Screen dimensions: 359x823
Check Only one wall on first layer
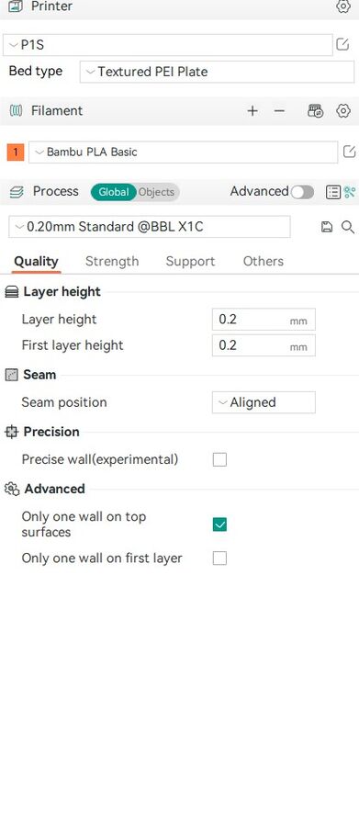220,558
